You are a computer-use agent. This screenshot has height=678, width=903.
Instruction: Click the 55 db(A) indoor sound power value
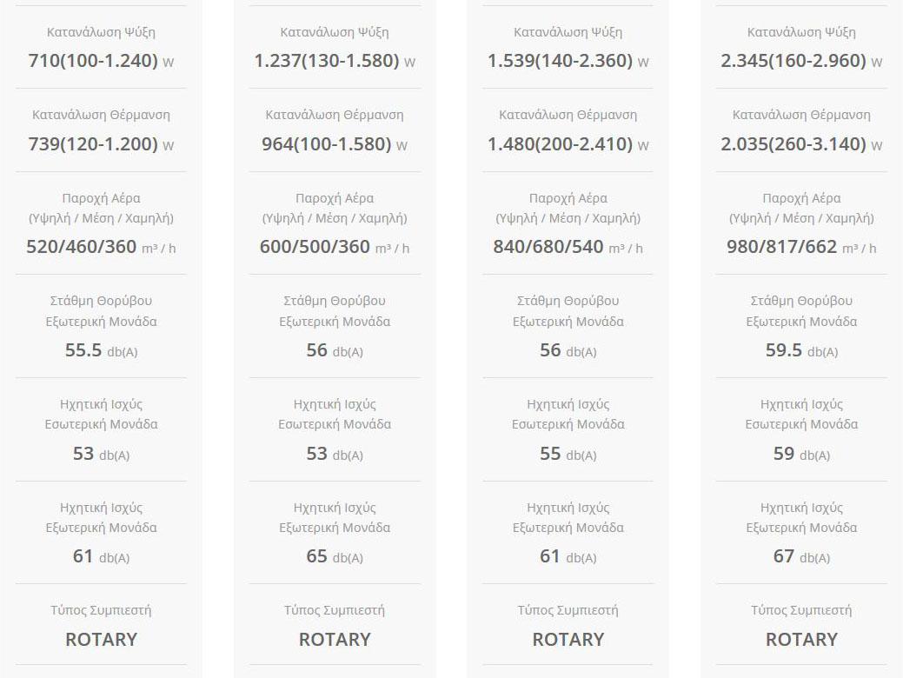click(x=568, y=454)
